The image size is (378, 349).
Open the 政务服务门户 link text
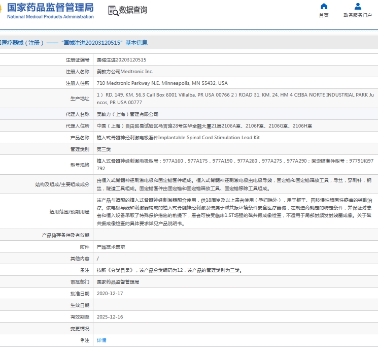358,15
